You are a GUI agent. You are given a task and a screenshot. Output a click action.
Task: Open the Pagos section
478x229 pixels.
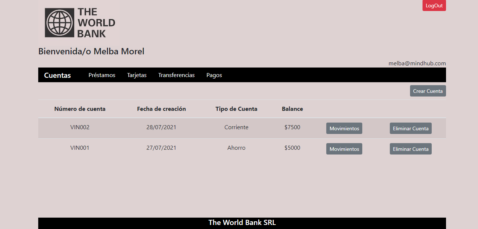tap(214, 75)
